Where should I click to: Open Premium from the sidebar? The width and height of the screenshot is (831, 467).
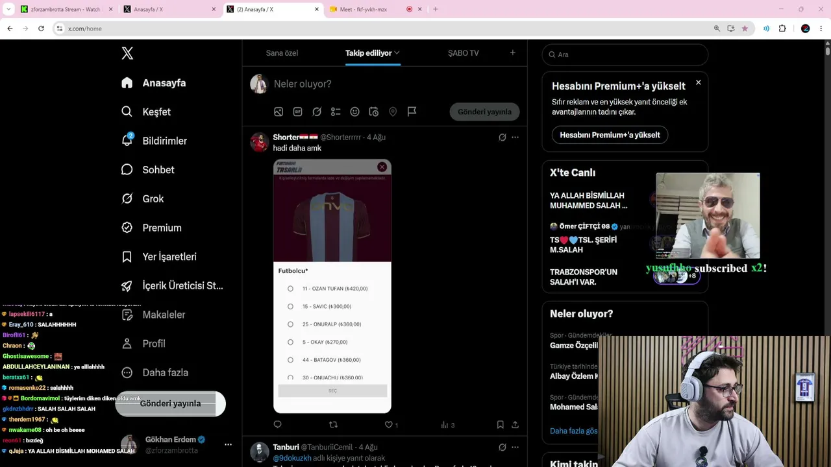[152, 228]
